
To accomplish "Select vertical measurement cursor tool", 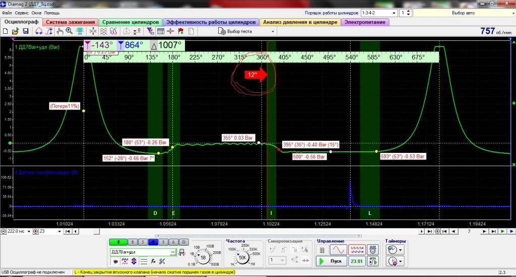I will point(49,31).
